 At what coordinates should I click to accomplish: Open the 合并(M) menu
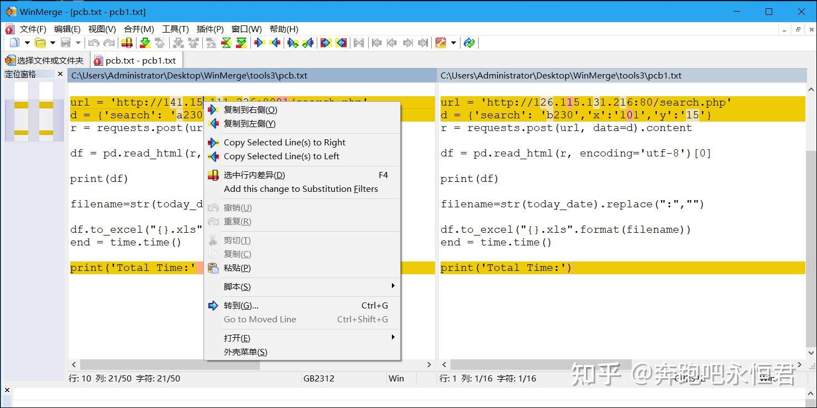(139, 29)
